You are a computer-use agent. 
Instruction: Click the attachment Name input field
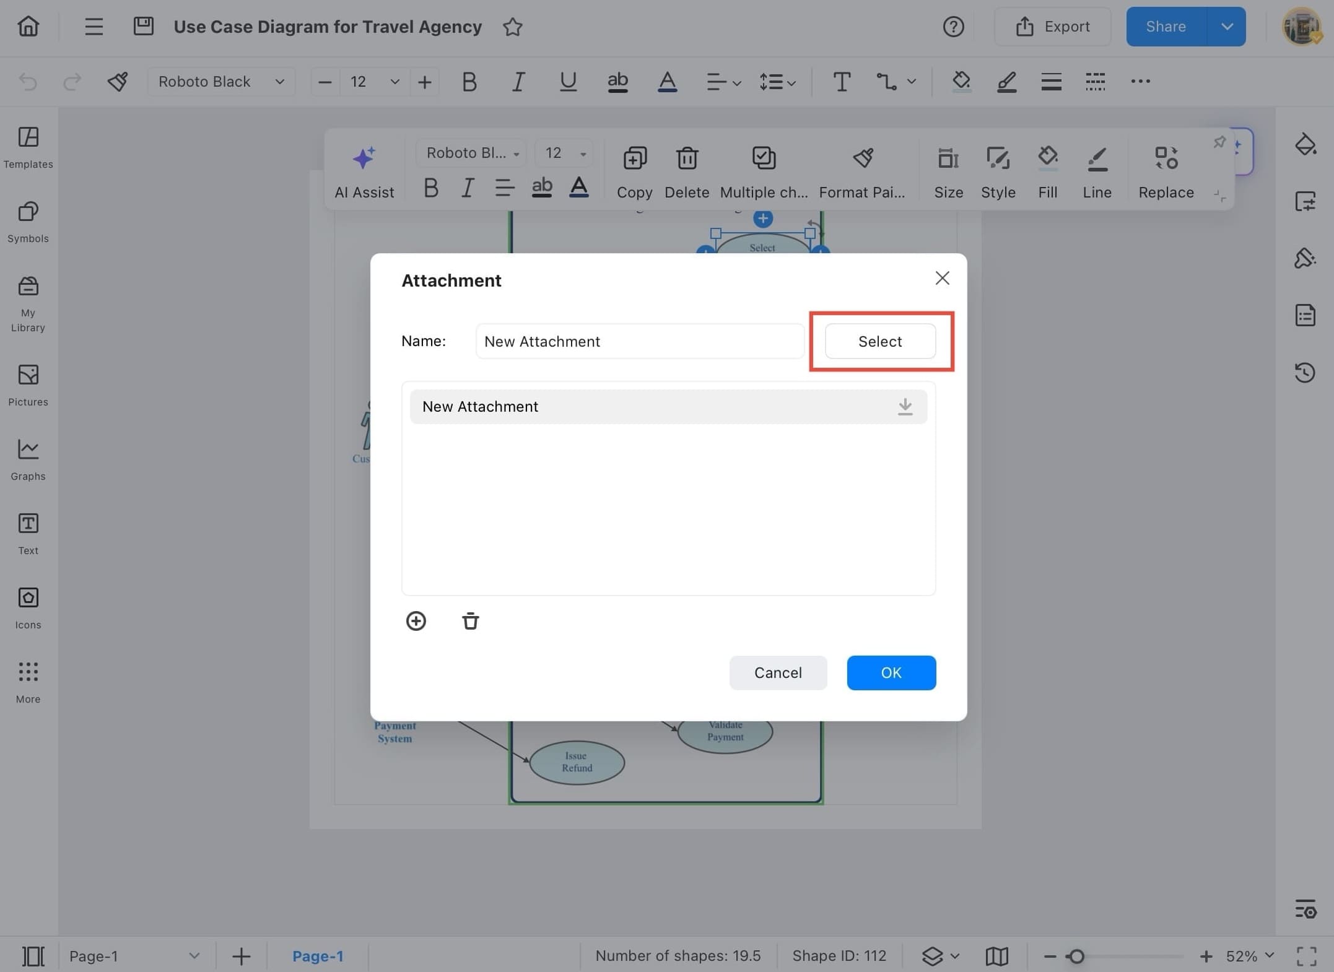pos(639,341)
